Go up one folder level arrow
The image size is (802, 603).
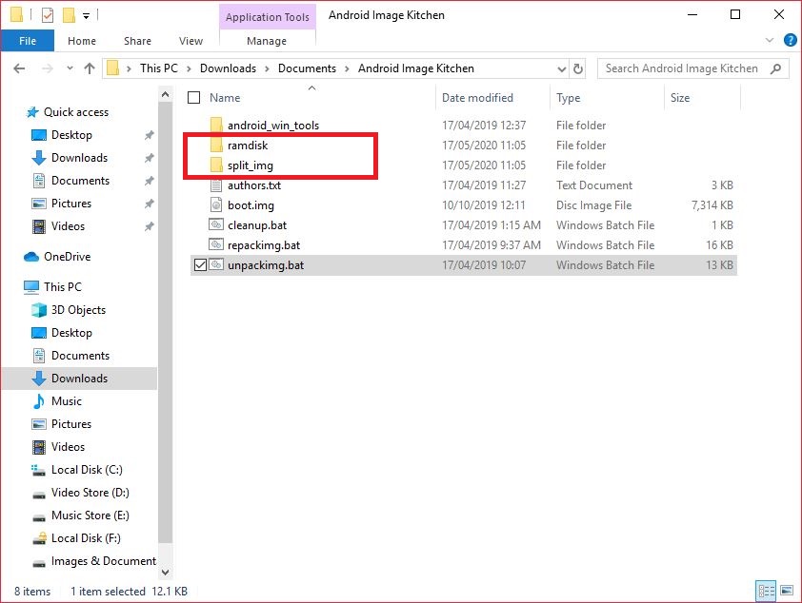tap(90, 68)
